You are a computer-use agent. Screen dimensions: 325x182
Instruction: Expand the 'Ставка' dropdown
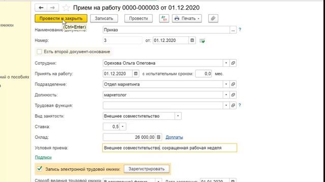(x=122, y=126)
